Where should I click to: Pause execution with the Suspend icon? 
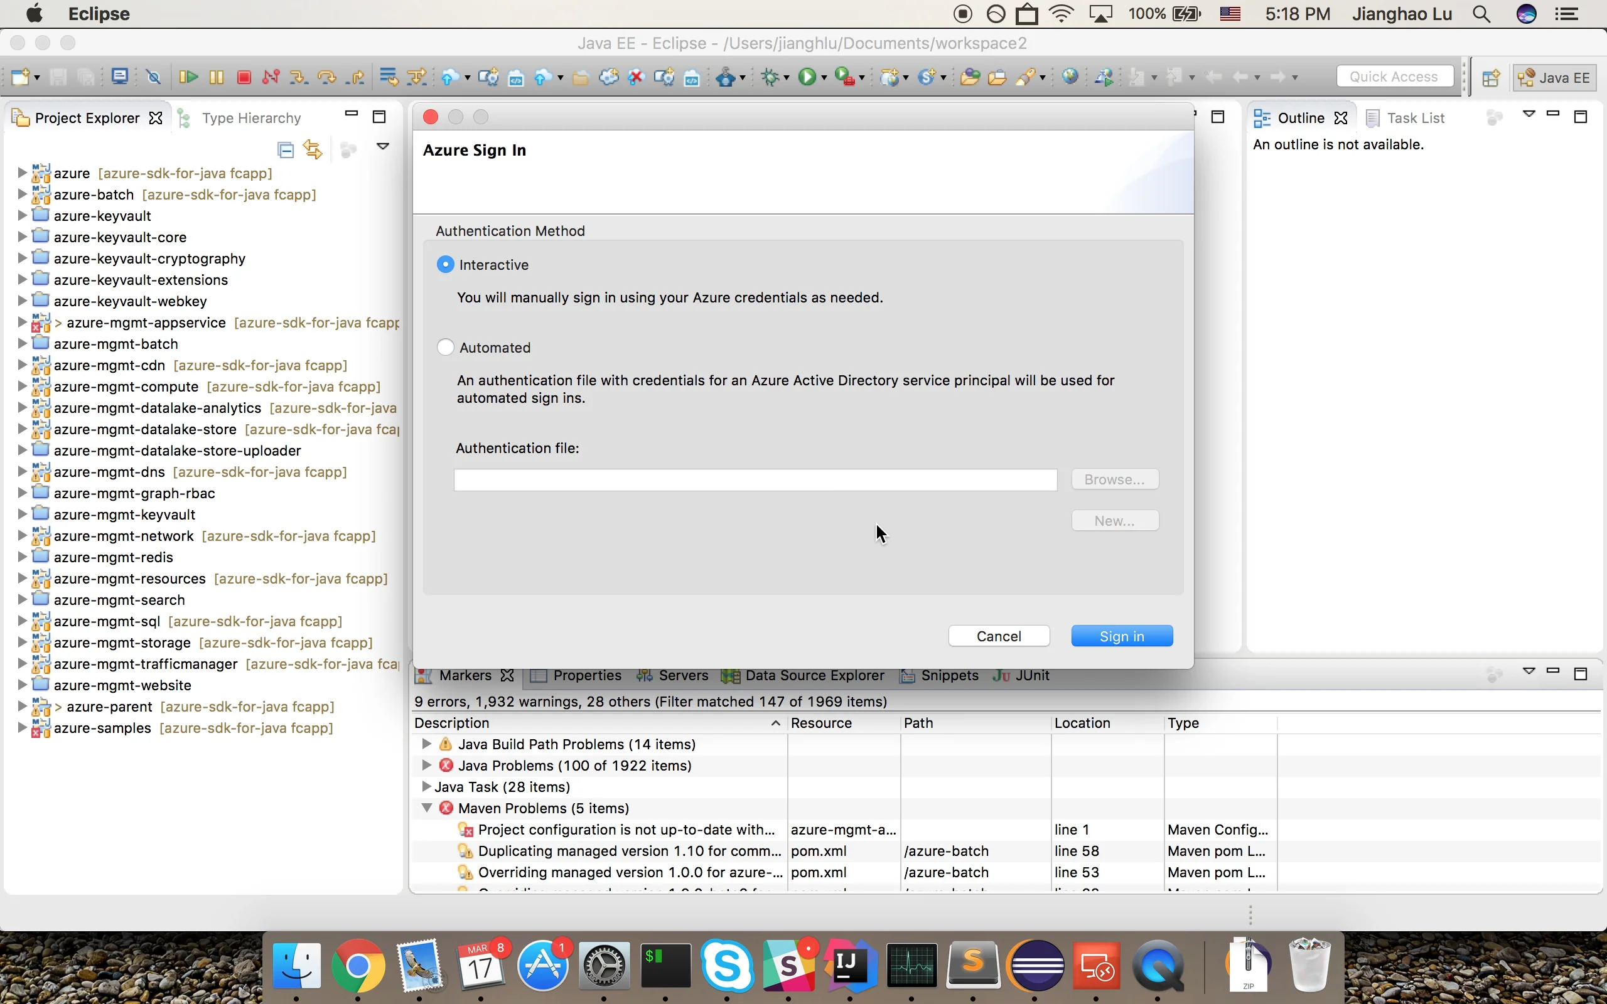216,77
